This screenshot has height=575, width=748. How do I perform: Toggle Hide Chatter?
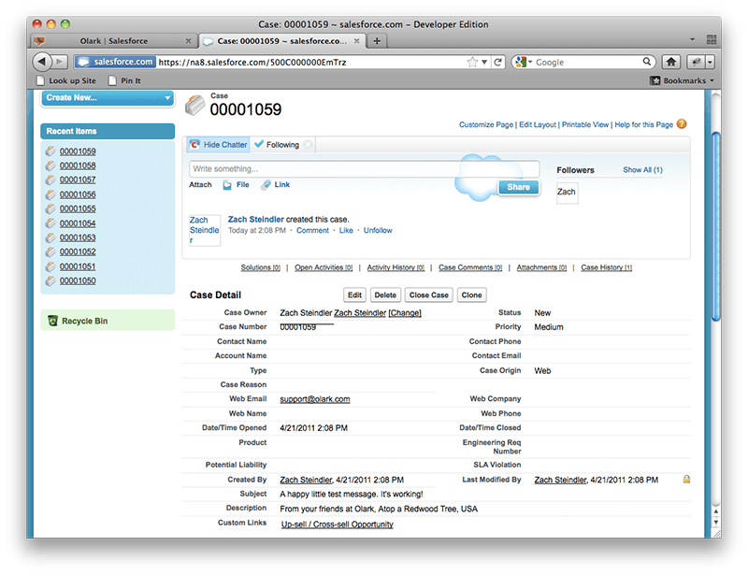pos(218,145)
